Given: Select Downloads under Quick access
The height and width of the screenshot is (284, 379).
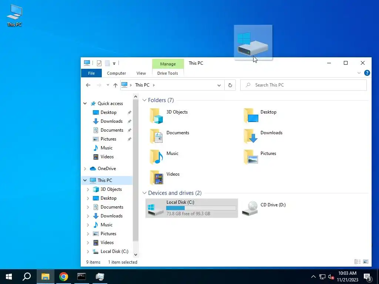Looking at the screenshot, I should pyautogui.click(x=111, y=121).
